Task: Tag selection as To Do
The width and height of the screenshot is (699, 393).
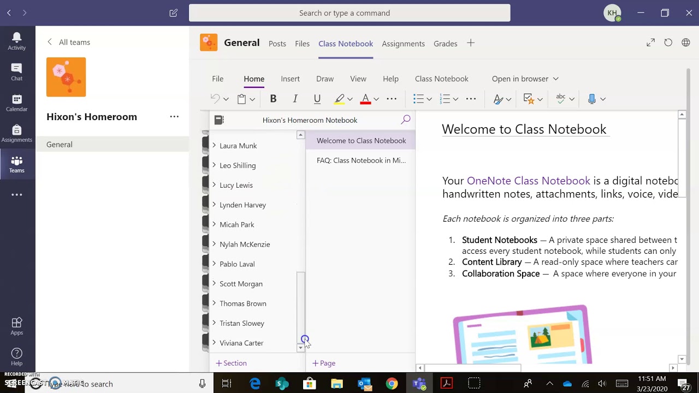Action: [528, 99]
